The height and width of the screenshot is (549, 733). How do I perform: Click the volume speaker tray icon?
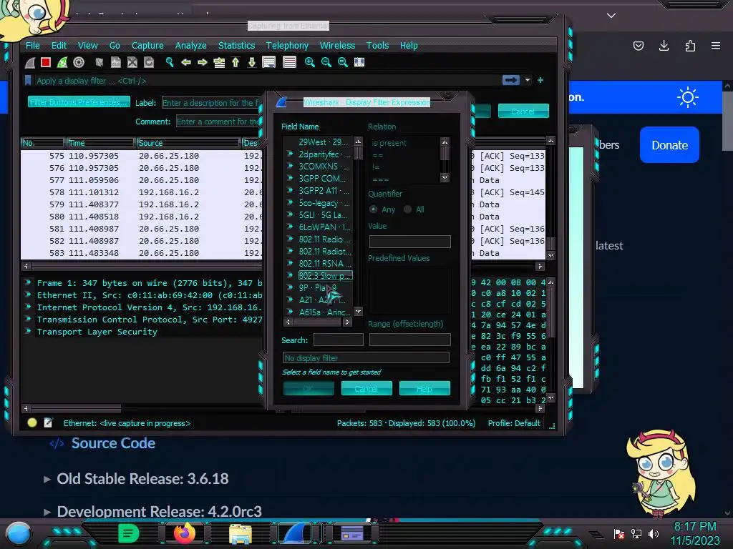[x=654, y=533]
